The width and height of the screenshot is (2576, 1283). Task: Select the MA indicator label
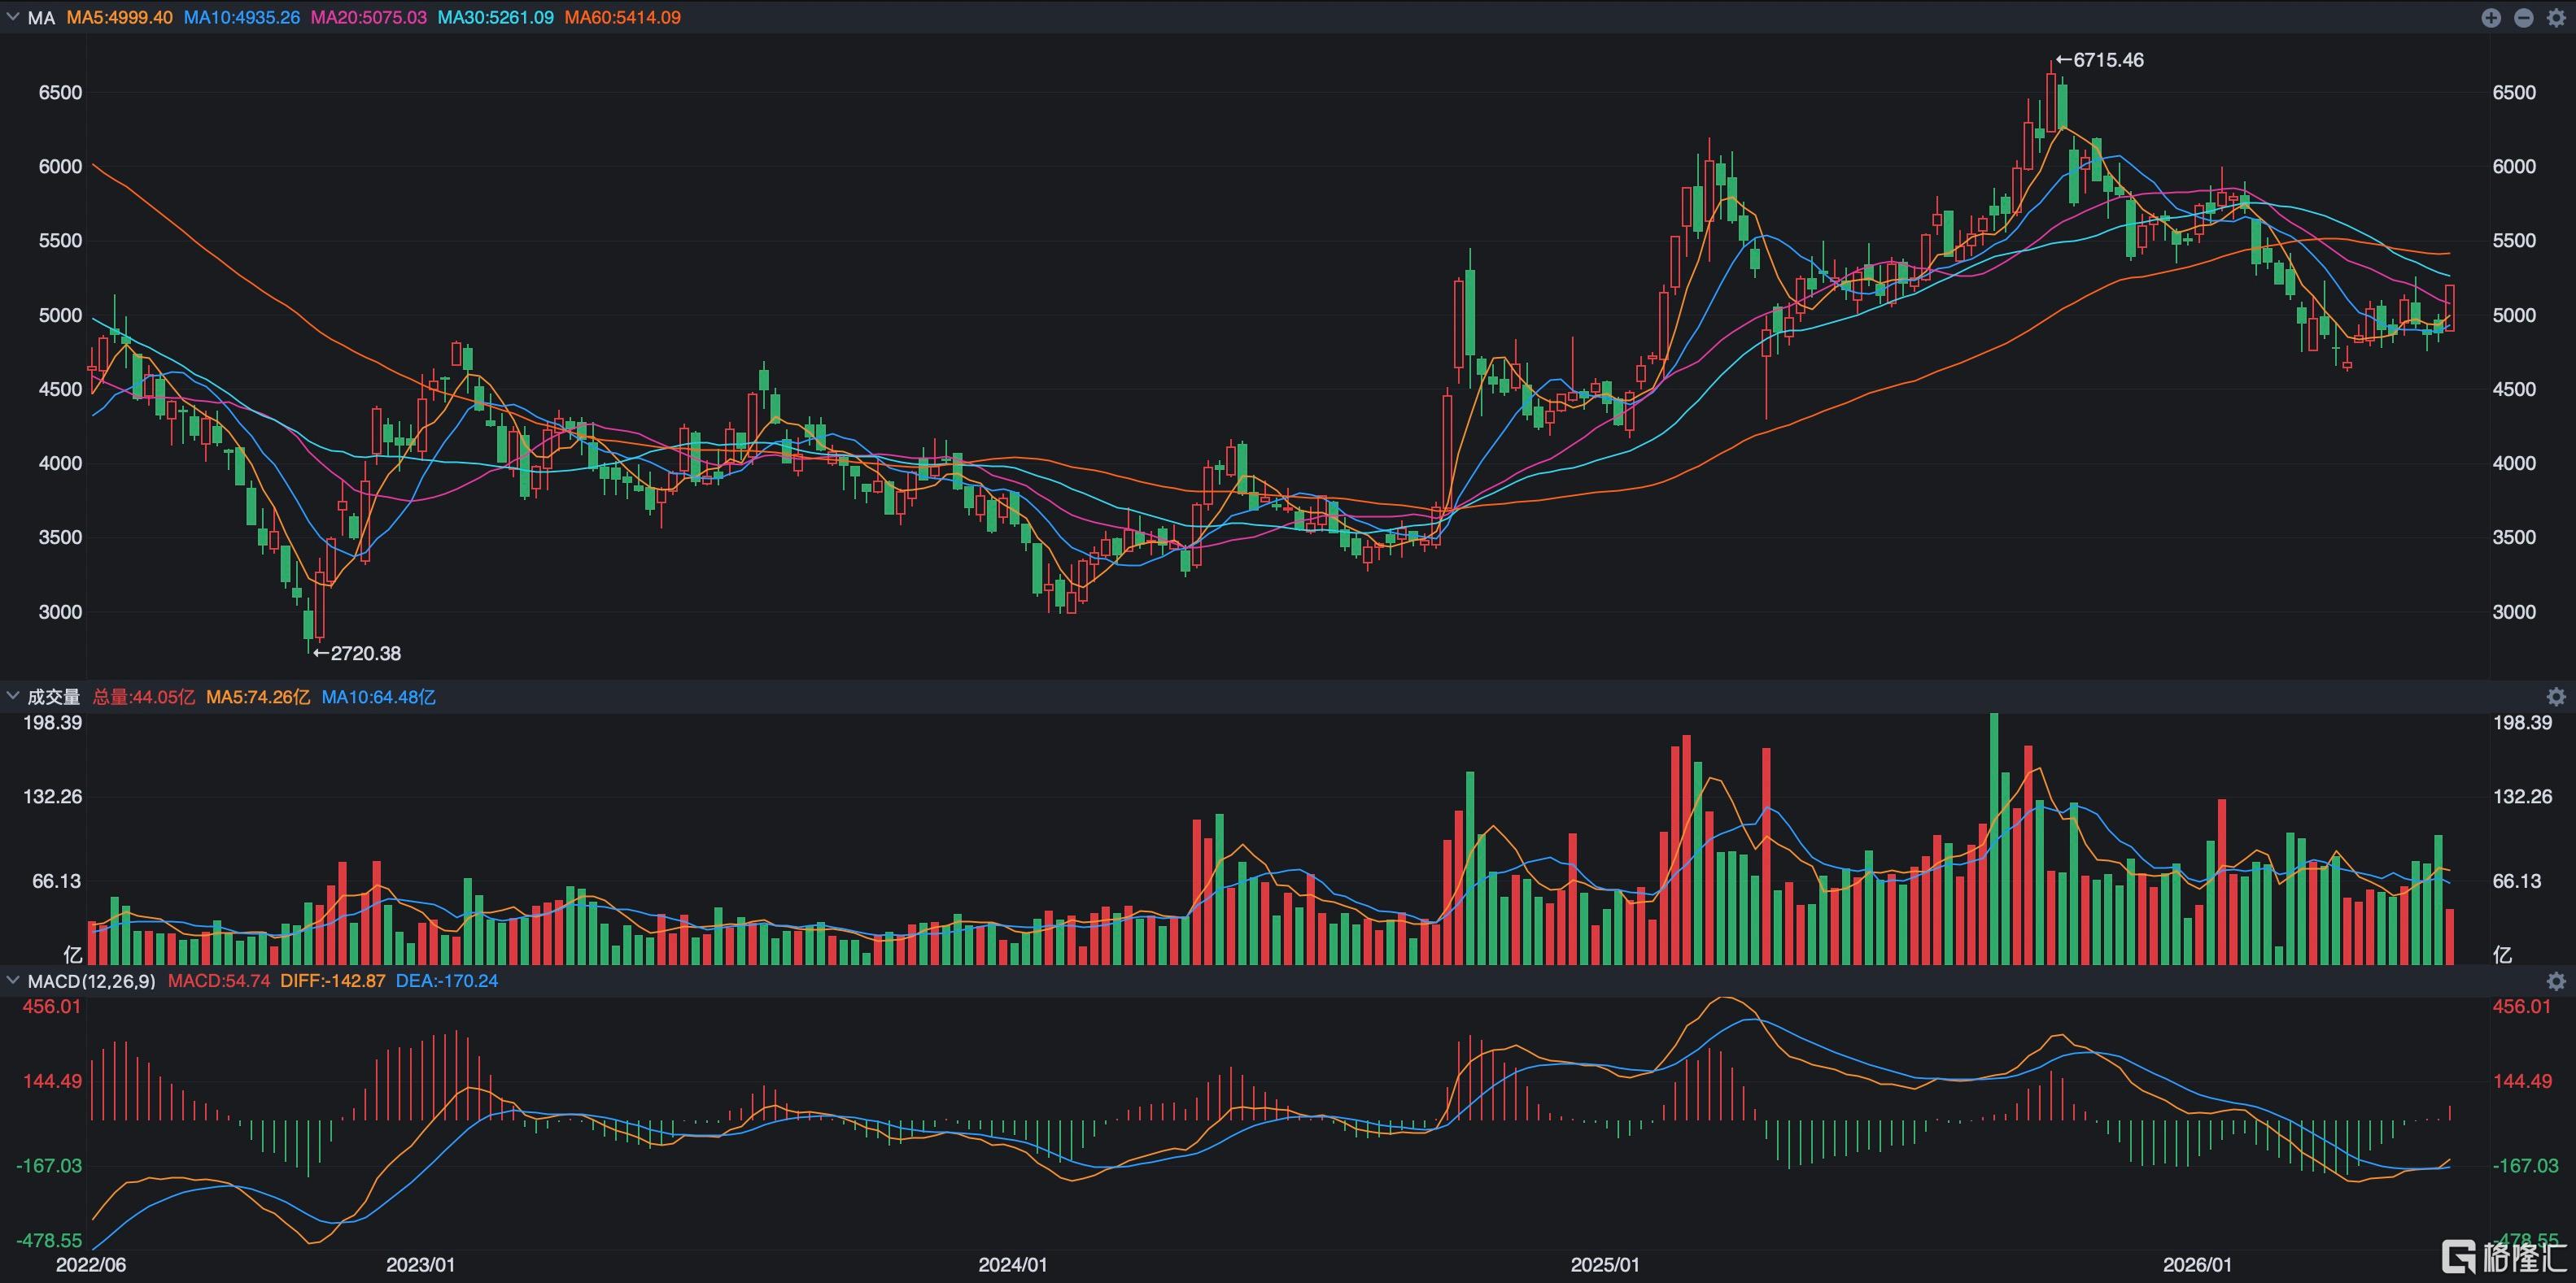[x=41, y=18]
